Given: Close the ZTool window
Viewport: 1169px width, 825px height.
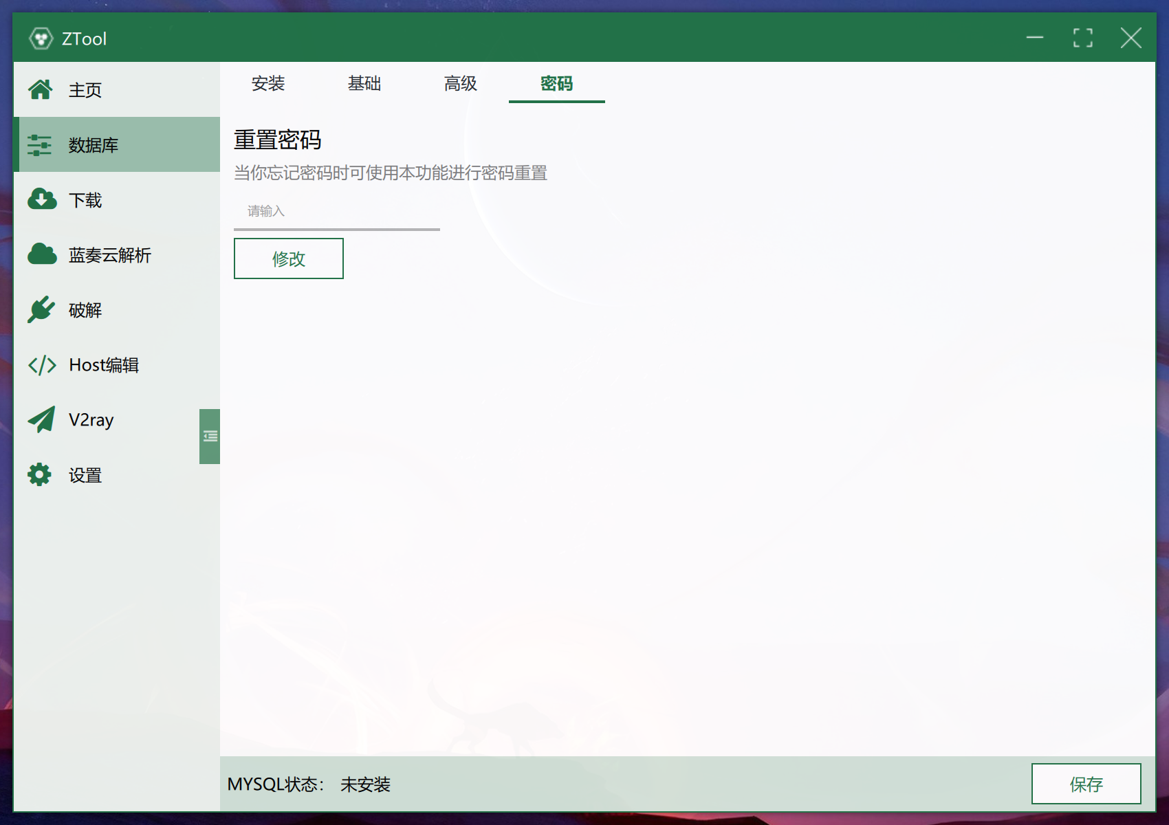Looking at the screenshot, I should [x=1131, y=38].
